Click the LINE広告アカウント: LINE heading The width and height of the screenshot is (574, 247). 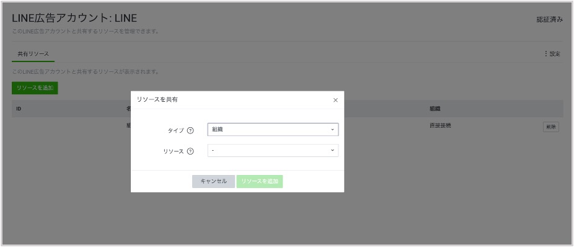point(74,19)
